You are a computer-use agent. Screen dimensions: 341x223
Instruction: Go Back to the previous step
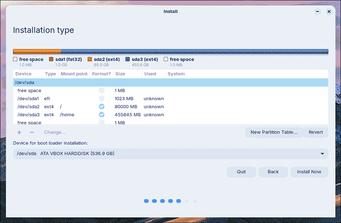(x=273, y=172)
